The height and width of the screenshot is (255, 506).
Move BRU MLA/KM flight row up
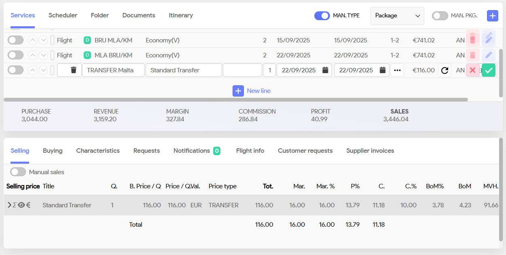33,40
